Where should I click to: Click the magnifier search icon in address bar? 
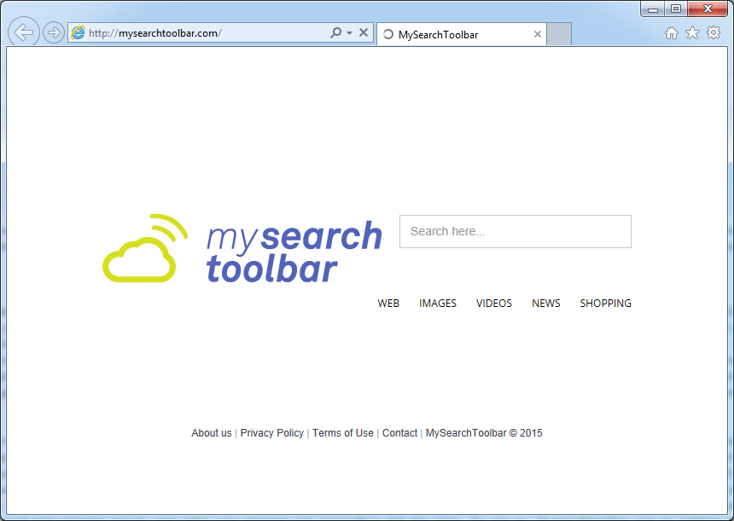pyautogui.click(x=335, y=32)
